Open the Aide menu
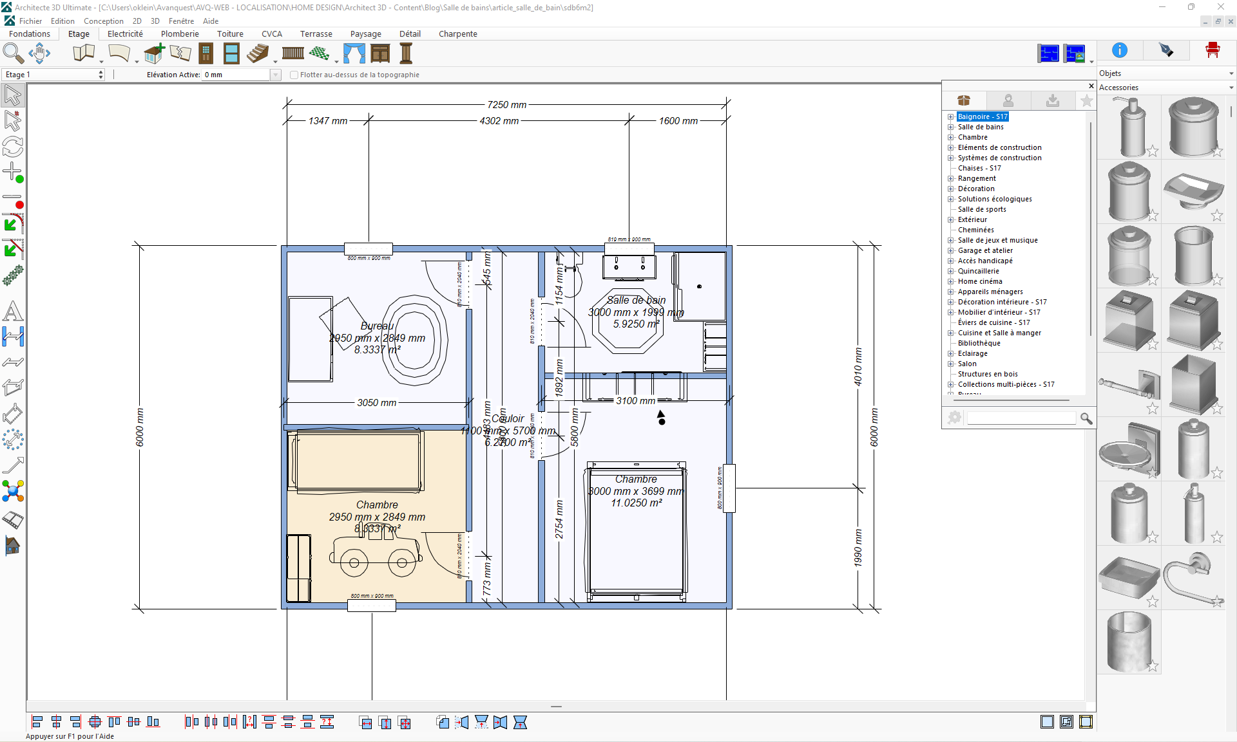Screen dimensions: 1237x742 coord(211,21)
